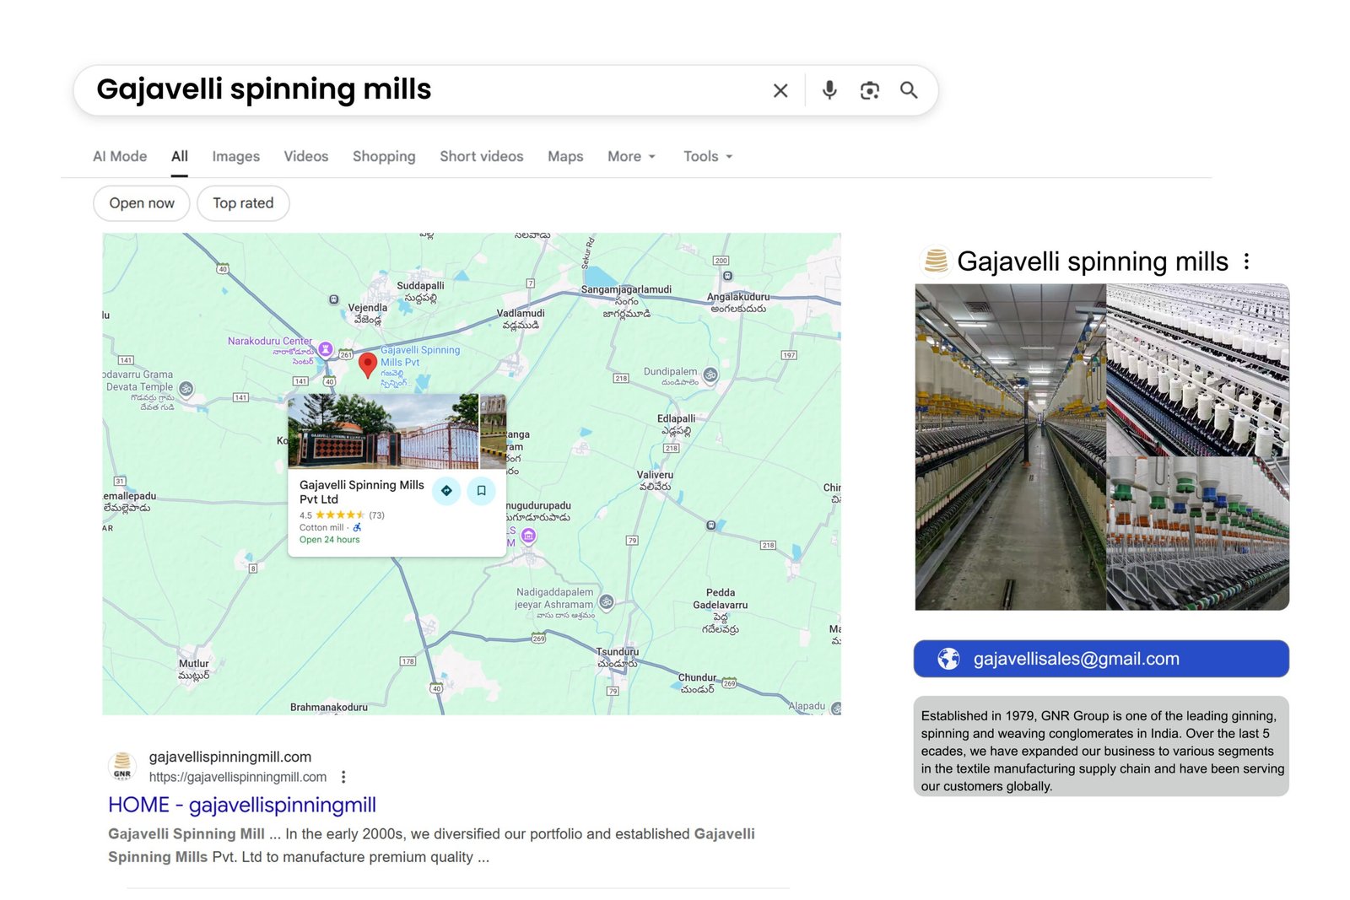Activate voice search with the microphone icon
The height and width of the screenshot is (900, 1350).
830,89
